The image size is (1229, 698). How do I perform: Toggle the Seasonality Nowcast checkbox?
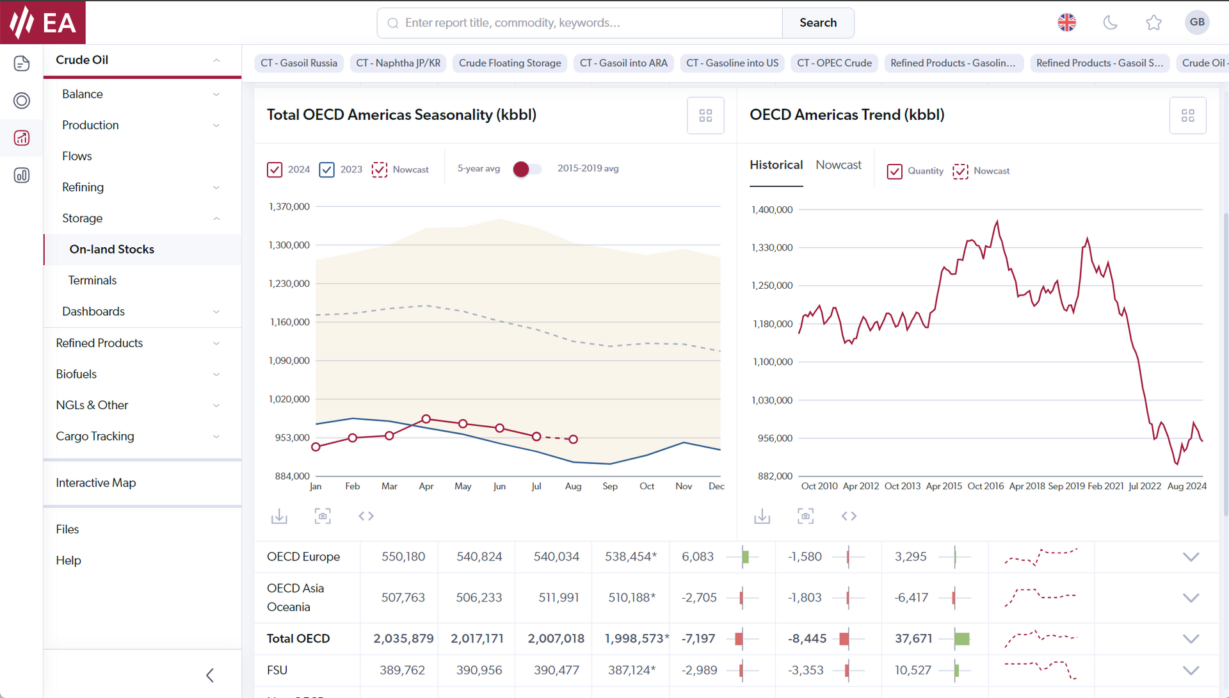[x=379, y=170]
